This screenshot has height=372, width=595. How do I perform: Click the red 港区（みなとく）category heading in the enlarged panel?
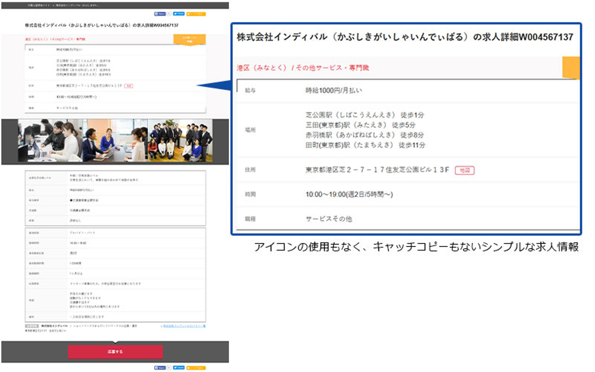coord(303,68)
